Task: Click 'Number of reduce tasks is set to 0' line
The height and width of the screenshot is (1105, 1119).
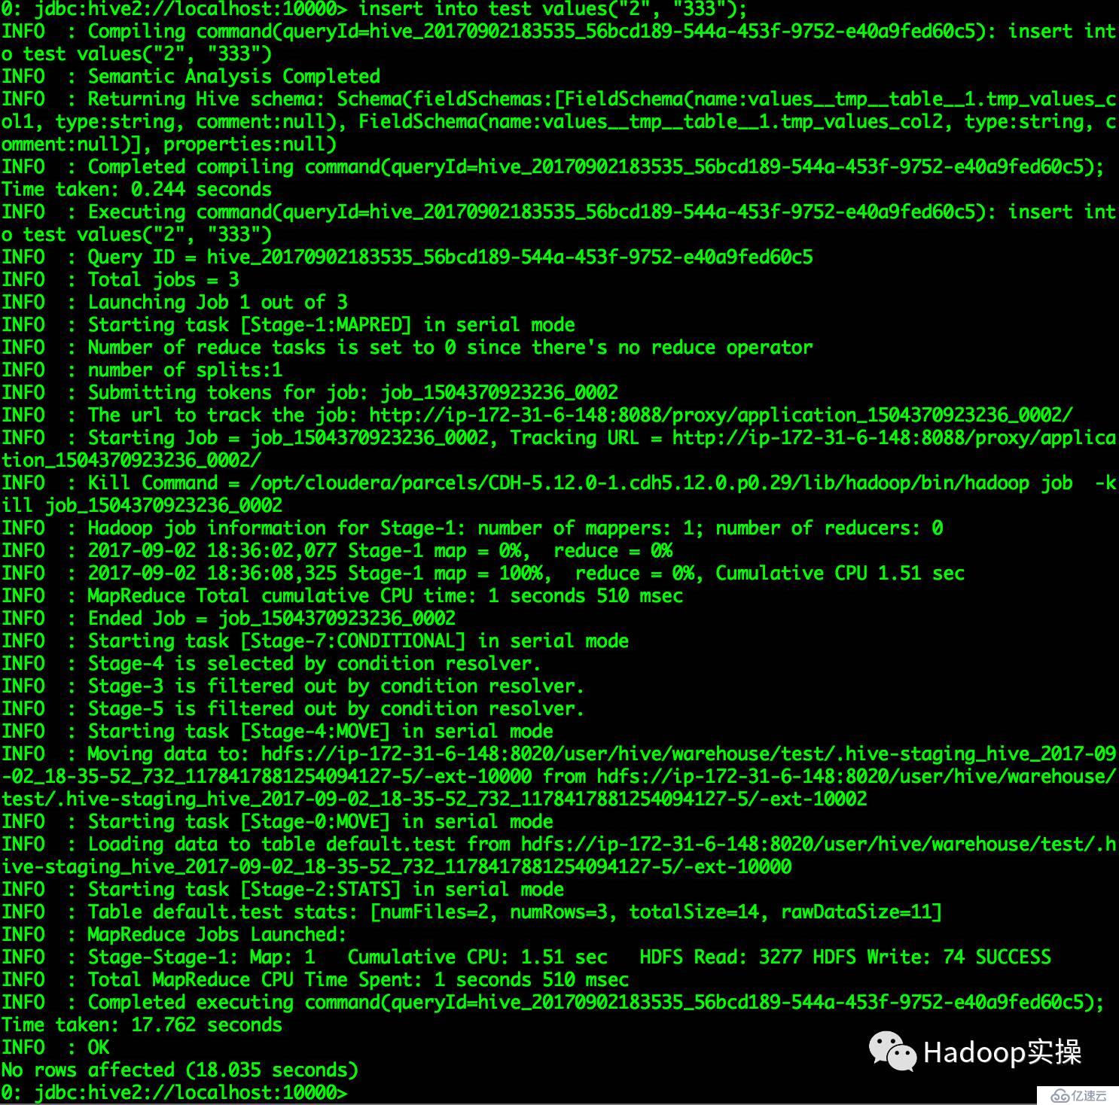Action: pos(407,347)
